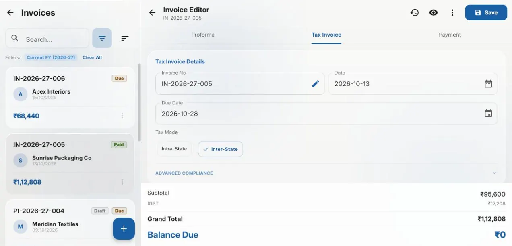Viewport: 512px width, 246px height.
Task: Switch to the Tax Invoice tab
Action: [326, 35]
